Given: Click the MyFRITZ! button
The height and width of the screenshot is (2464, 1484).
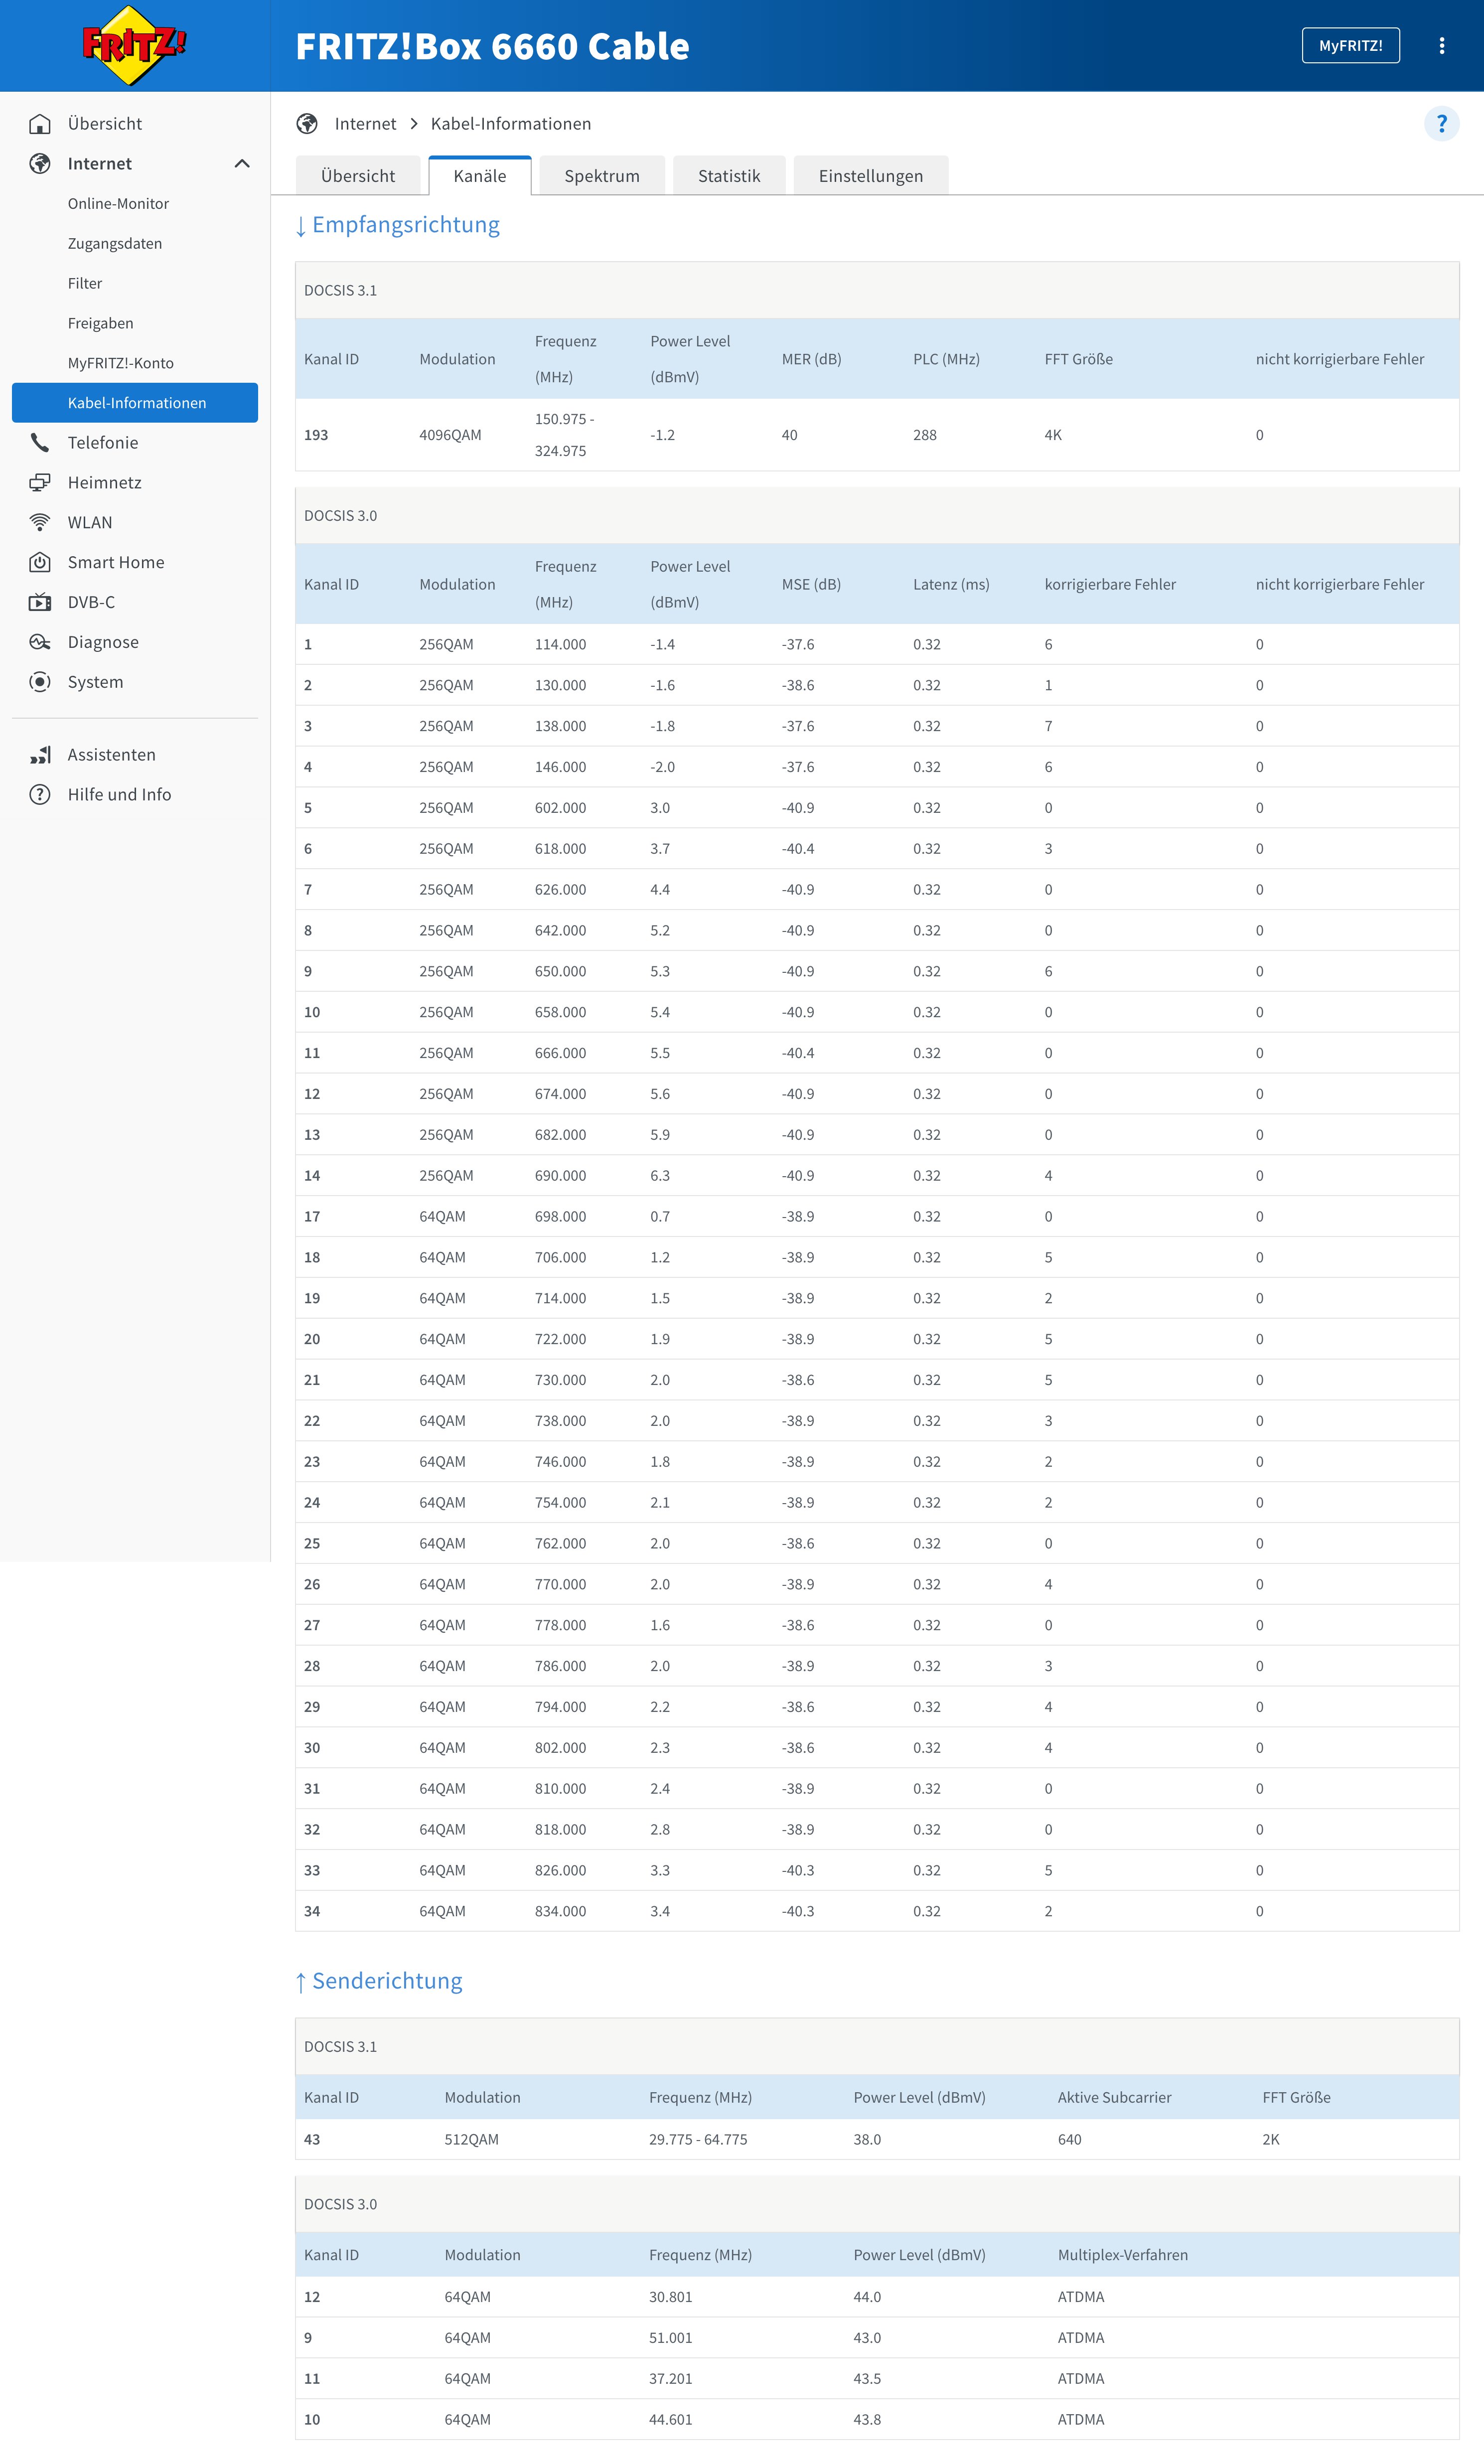Looking at the screenshot, I should (x=1350, y=46).
